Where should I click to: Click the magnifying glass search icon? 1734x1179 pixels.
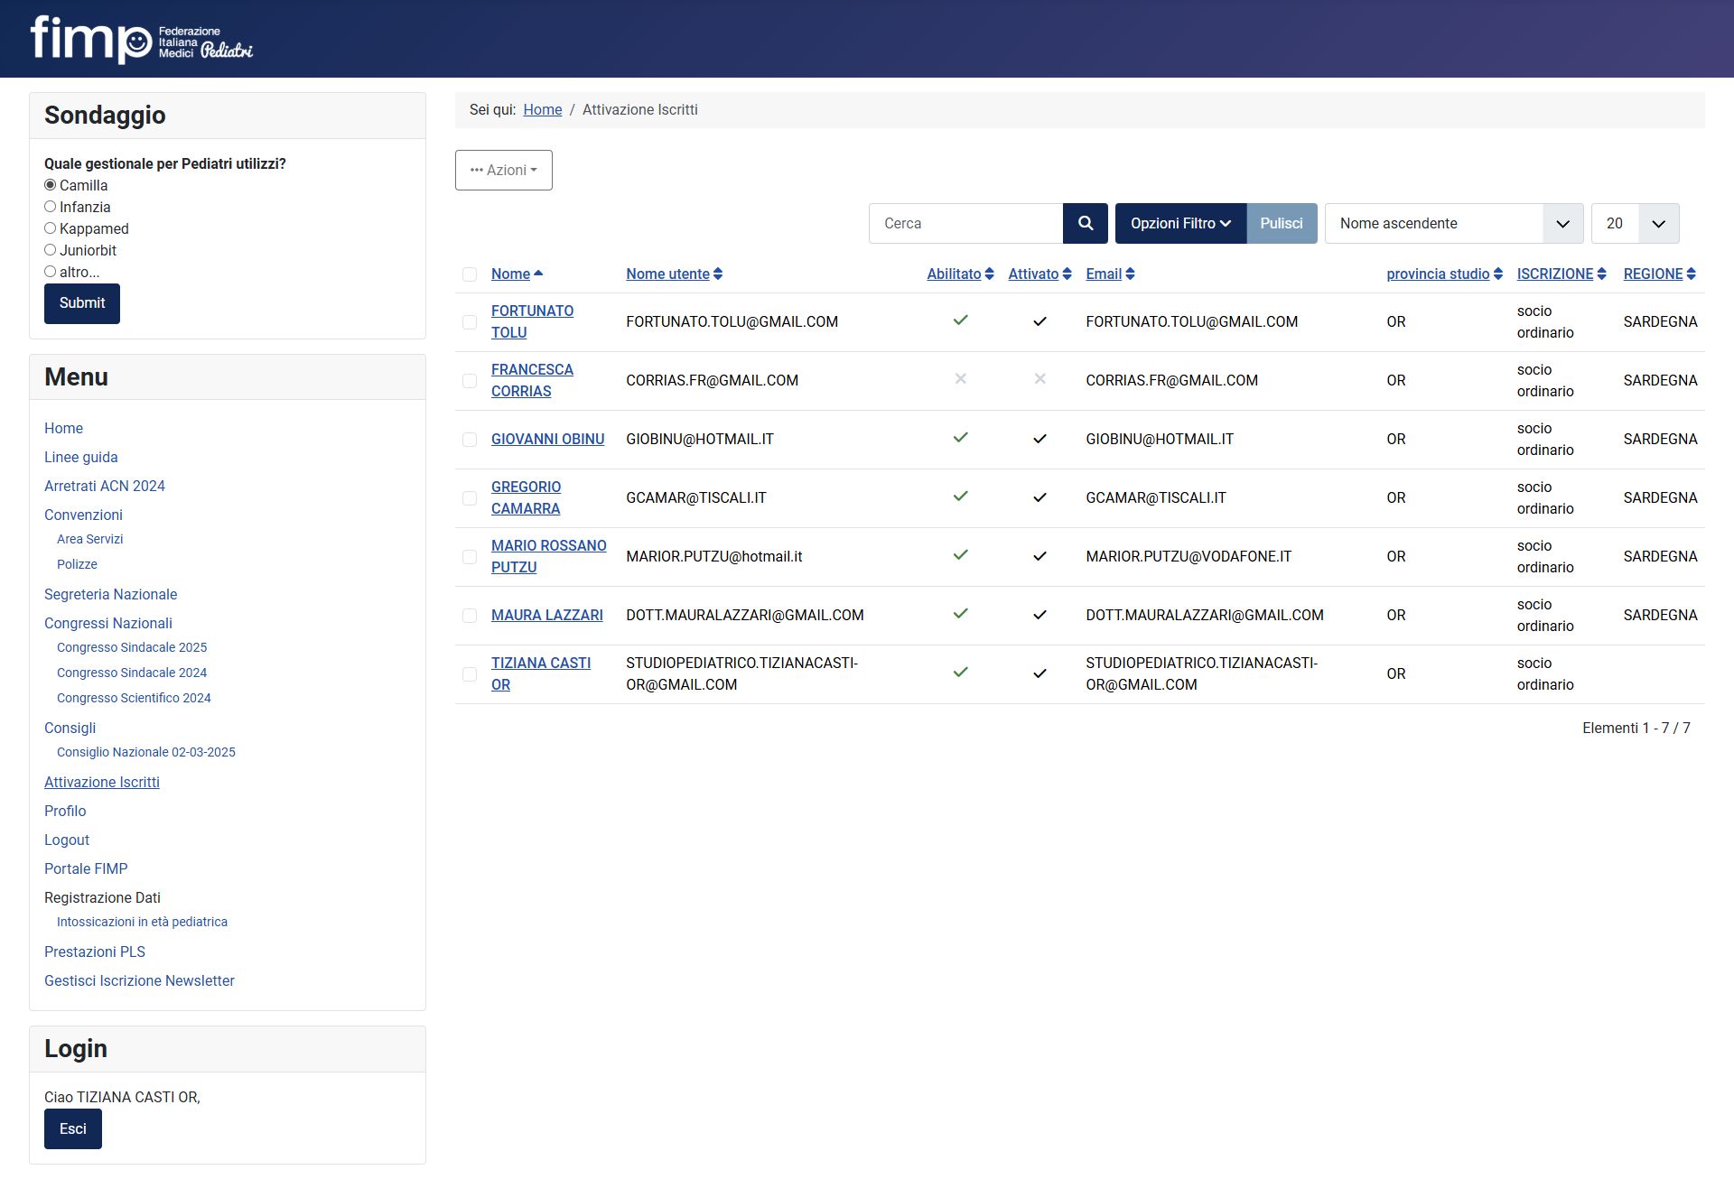(x=1085, y=223)
